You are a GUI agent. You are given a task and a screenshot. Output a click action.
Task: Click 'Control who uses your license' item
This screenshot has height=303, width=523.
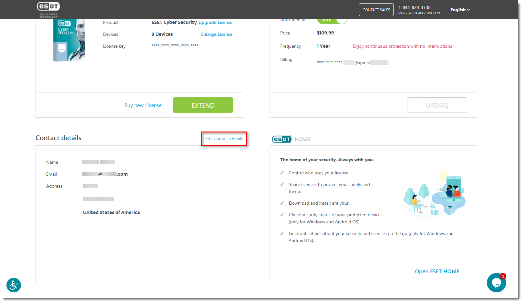pyautogui.click(x=318, y=173)
